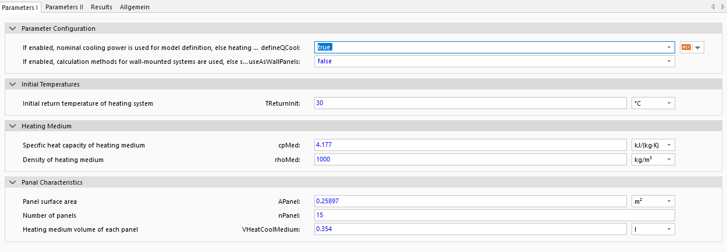Click the "Panel surface area" label
Image resolution: width=727 pixels, height=252 pixels.
pos(49,201)
